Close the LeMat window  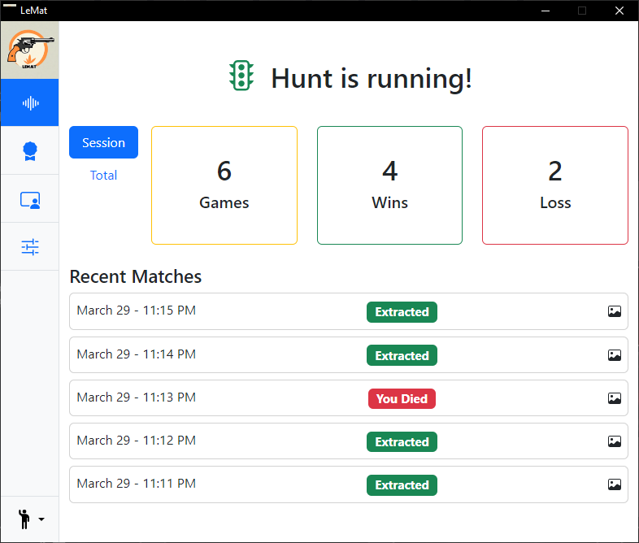619,11
